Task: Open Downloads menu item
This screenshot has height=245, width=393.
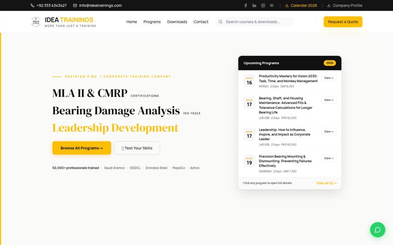Action: (177, 22)
